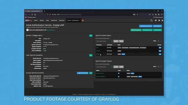This screenshot has width=188, height=105.
Task: Open the Other Bookmarks folder
Action: point(158,17)
